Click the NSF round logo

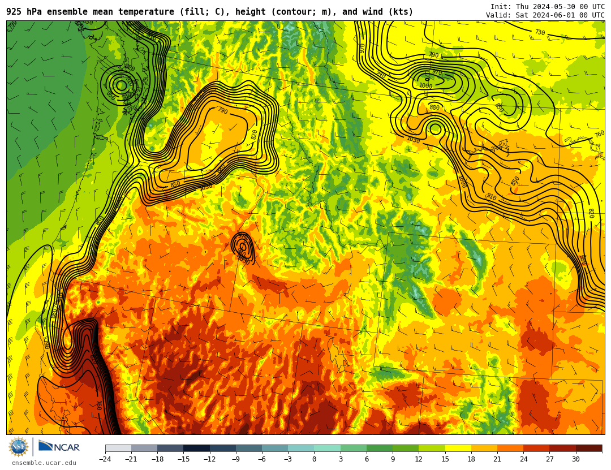[19, 447]
